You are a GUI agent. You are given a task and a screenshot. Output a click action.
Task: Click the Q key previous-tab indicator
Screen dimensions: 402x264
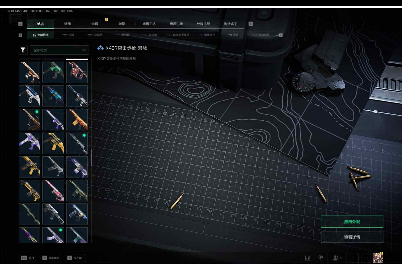tap(21, 24)
